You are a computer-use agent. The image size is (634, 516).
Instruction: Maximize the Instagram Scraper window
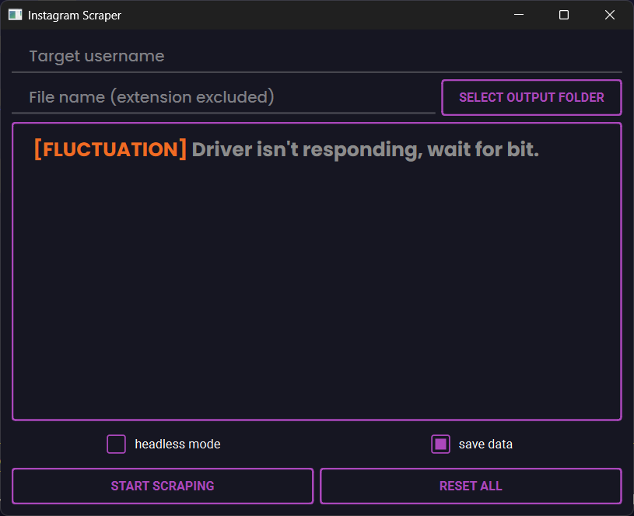pos(564,15)
